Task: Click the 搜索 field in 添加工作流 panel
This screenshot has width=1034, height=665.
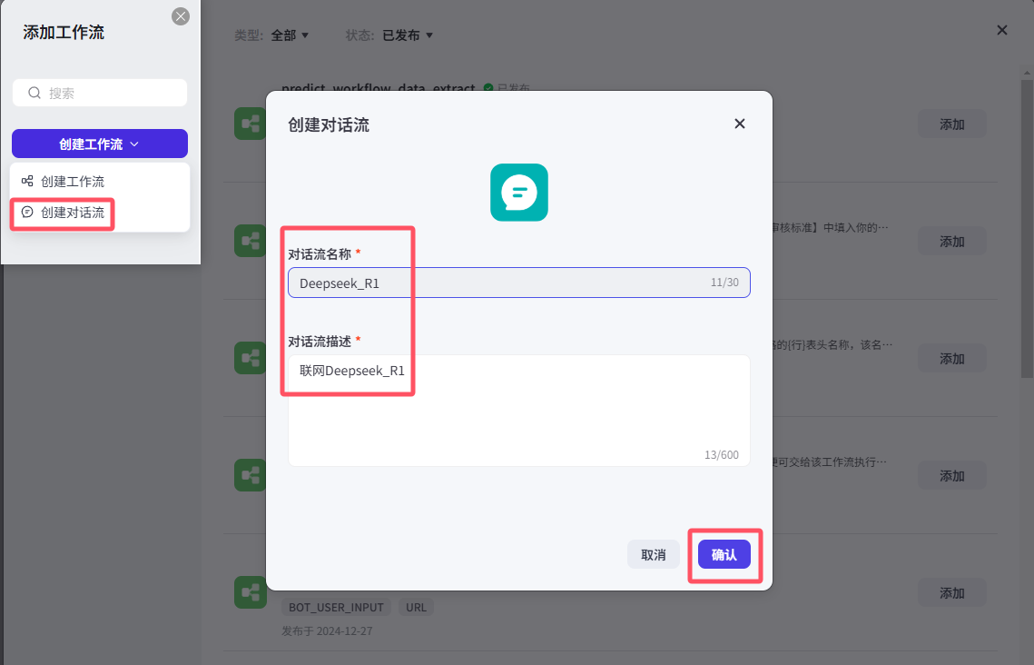Action: 100,93
